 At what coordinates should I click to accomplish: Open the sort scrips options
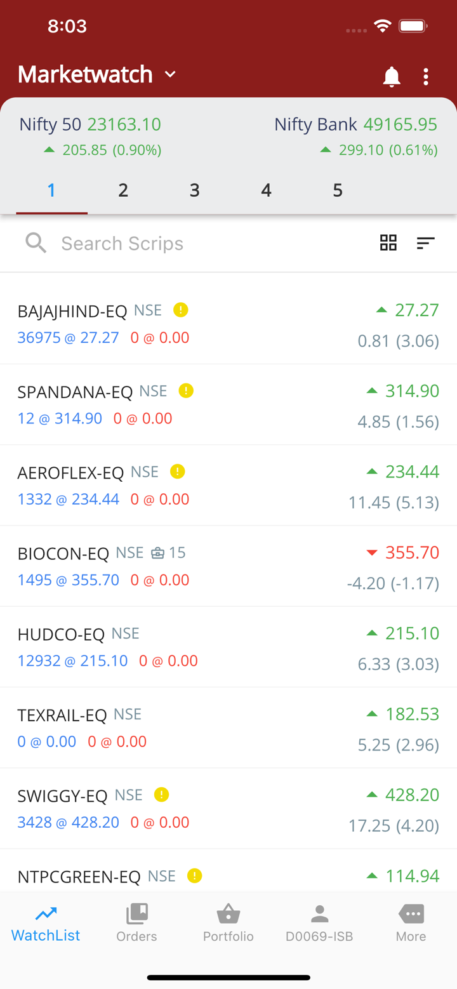[x=425, y=242]
